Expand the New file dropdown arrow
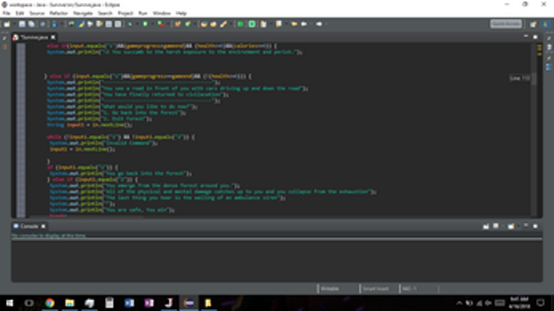554x311 pixels. (x=14, y=24)
